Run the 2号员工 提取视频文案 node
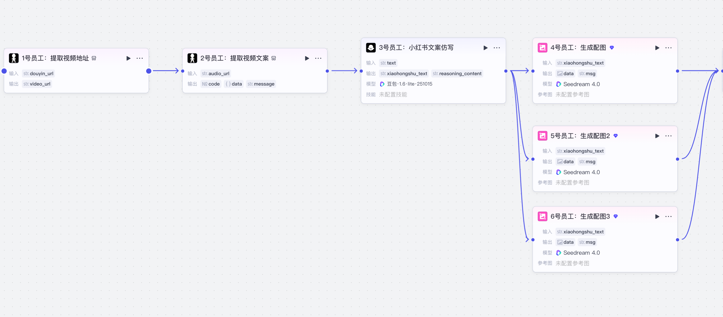 [307, 58]
